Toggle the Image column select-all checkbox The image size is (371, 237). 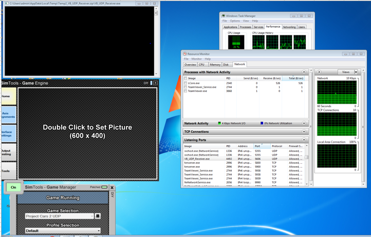(185, 78)
